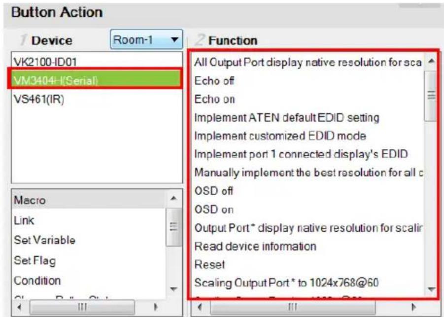
Task: Select Implement ATEN default EDID setting
Action: coord(308,117)
